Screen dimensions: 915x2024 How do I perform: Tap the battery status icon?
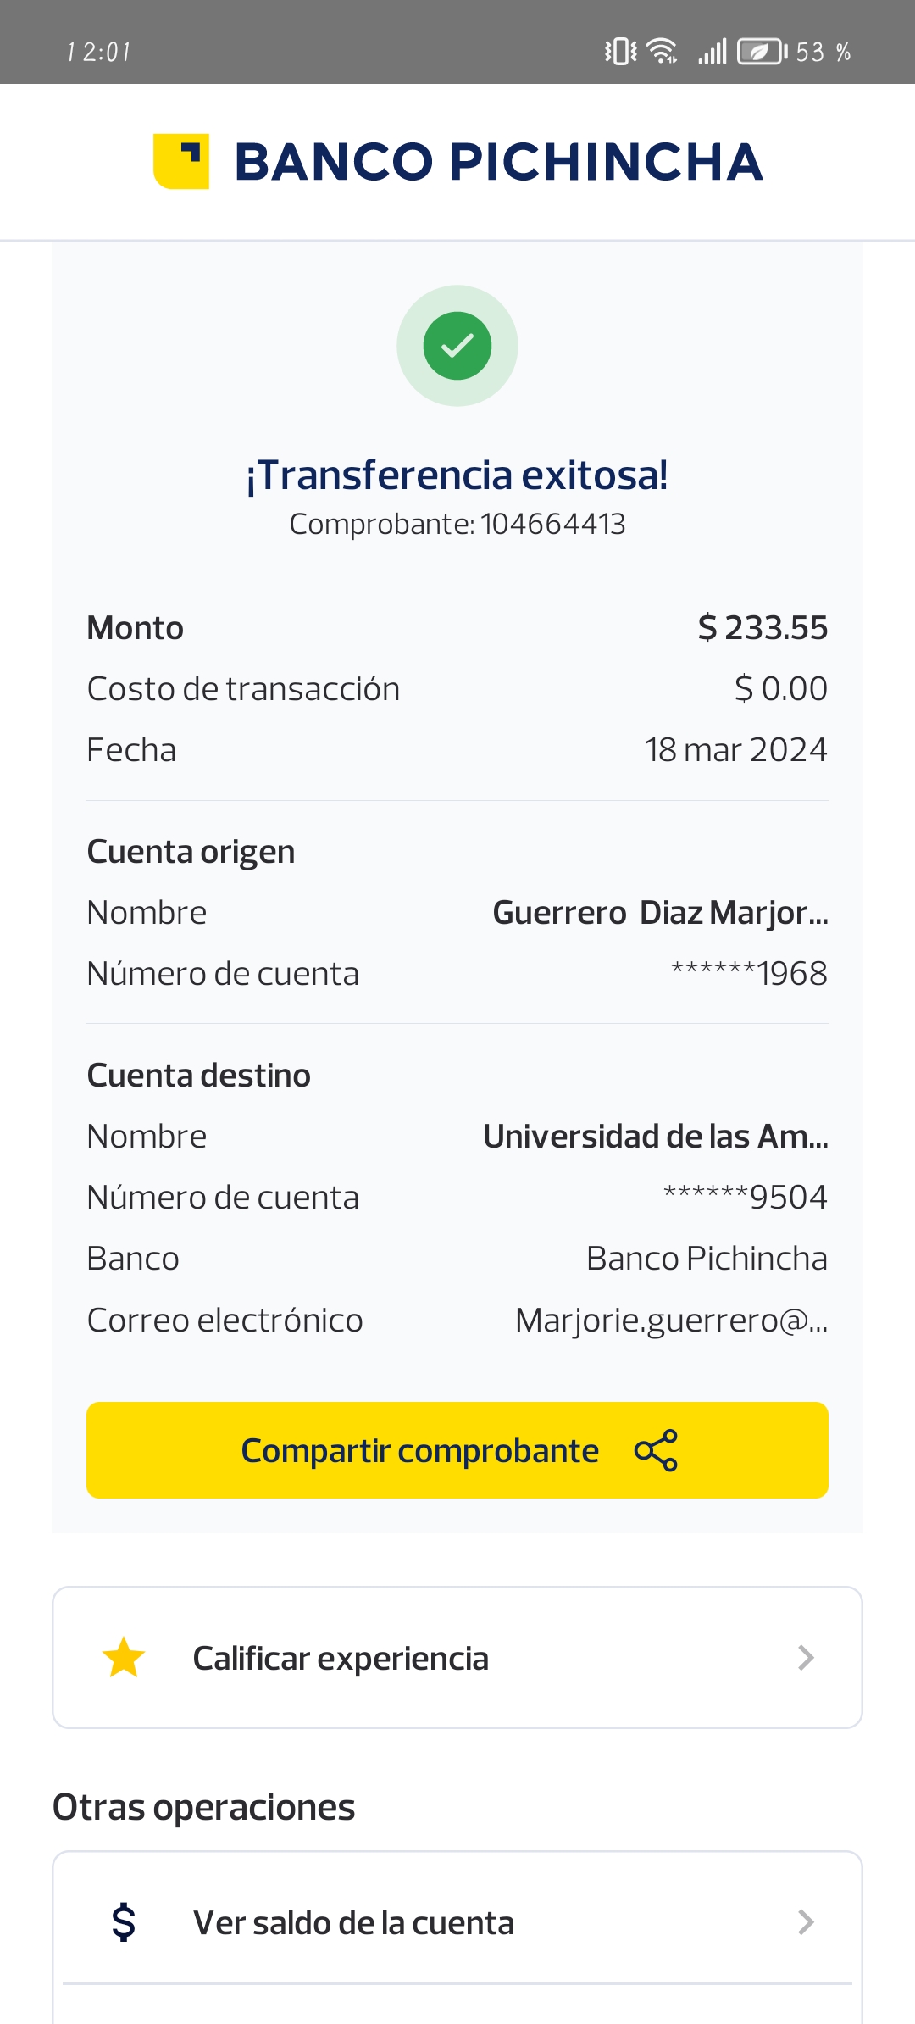pos(761,52)
